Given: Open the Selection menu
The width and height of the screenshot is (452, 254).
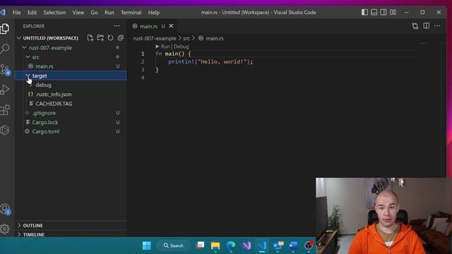Looking at the screenshot, I should coord(54,13).
